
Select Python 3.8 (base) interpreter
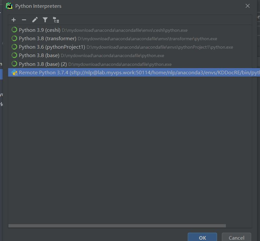click(x=130, y=55)
